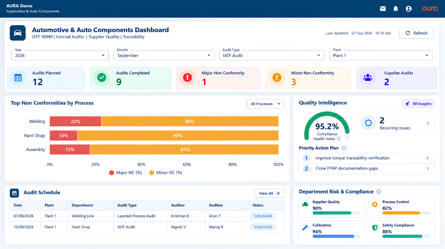Toggle Major NC (%) legend entry
The image size is (445, 249).
pos(125,173)
